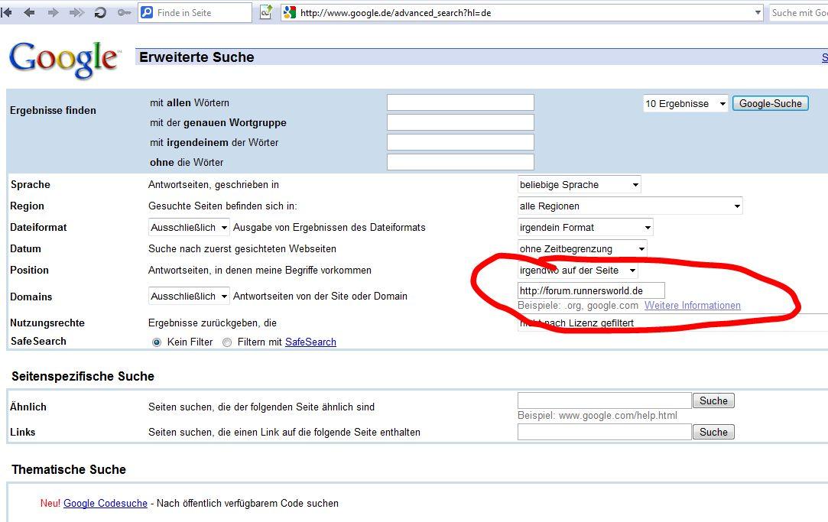Open the address bar history dropdown arrow
This screenshot has height=522, width=828.
pos(758,13)
